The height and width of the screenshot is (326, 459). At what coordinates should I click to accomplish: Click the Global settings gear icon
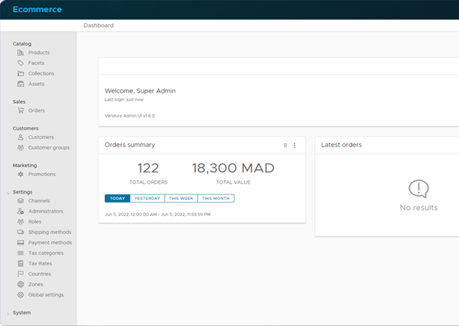[20, 295]
